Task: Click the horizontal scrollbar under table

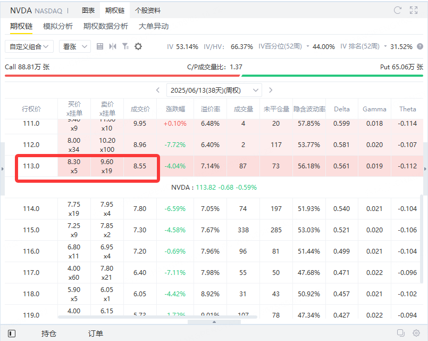Action: click(x=157, y=317)
